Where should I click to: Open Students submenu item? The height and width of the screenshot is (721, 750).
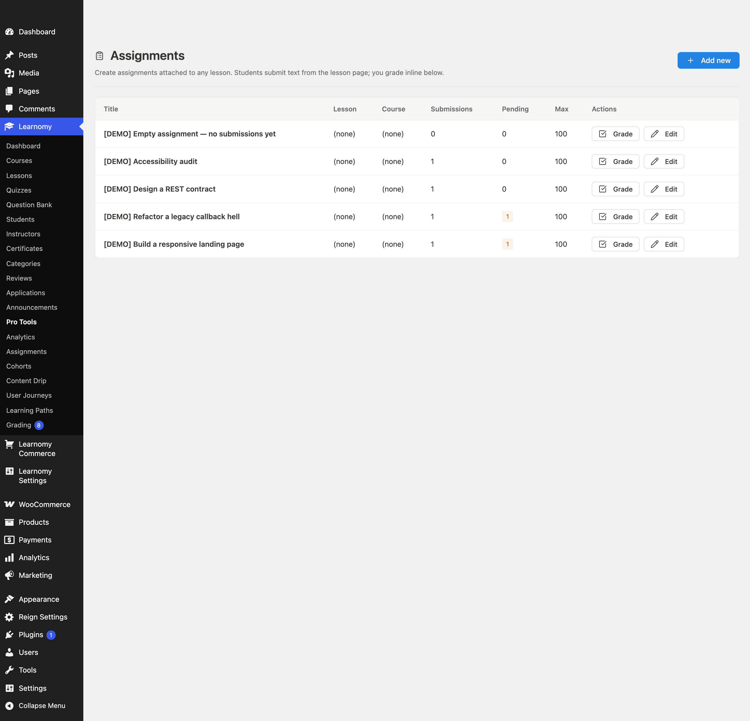point(20,219)
